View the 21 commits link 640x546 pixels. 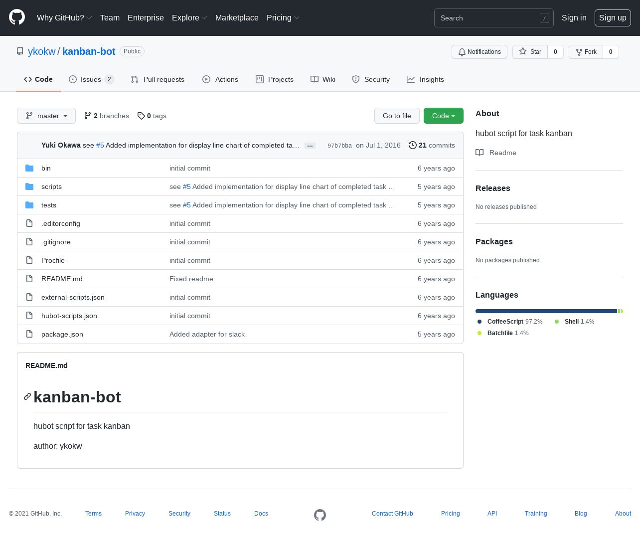(x=432, y=145)
